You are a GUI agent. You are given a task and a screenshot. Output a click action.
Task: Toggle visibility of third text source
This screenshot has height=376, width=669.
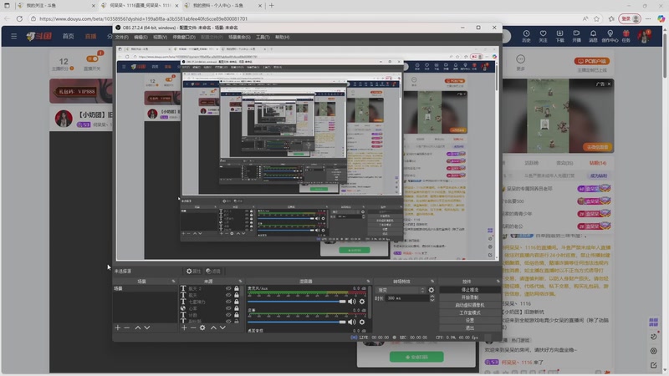[228, 302]
